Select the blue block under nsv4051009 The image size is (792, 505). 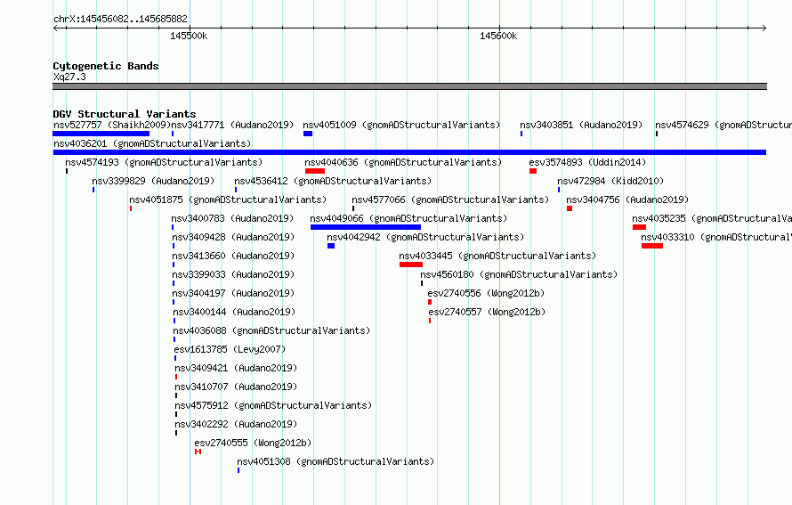click(x=308, y=134)
